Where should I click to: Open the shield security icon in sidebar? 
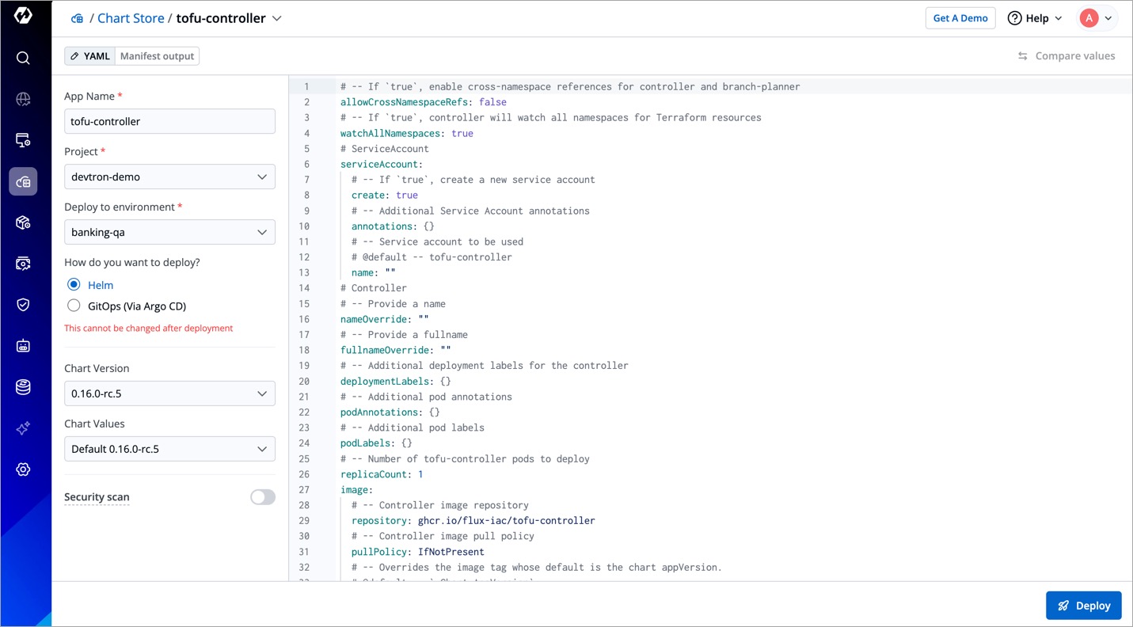(23, 305)
